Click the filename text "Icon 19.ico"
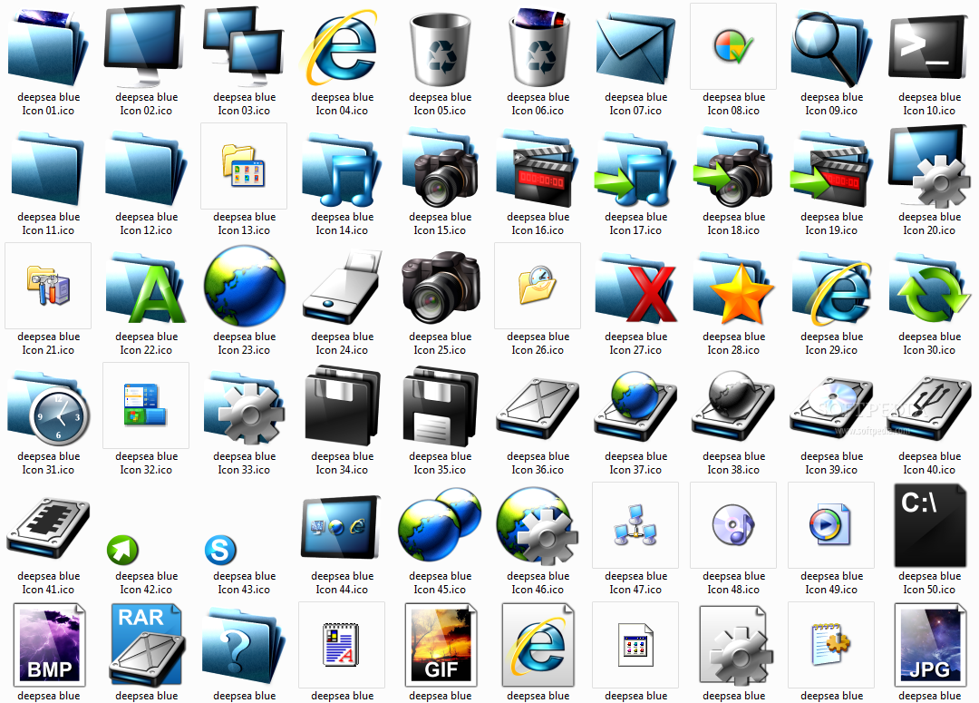979x703 pixels. pos(831,230)
